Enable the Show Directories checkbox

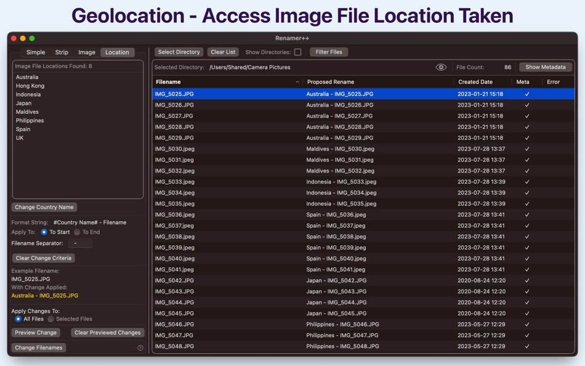299,52
